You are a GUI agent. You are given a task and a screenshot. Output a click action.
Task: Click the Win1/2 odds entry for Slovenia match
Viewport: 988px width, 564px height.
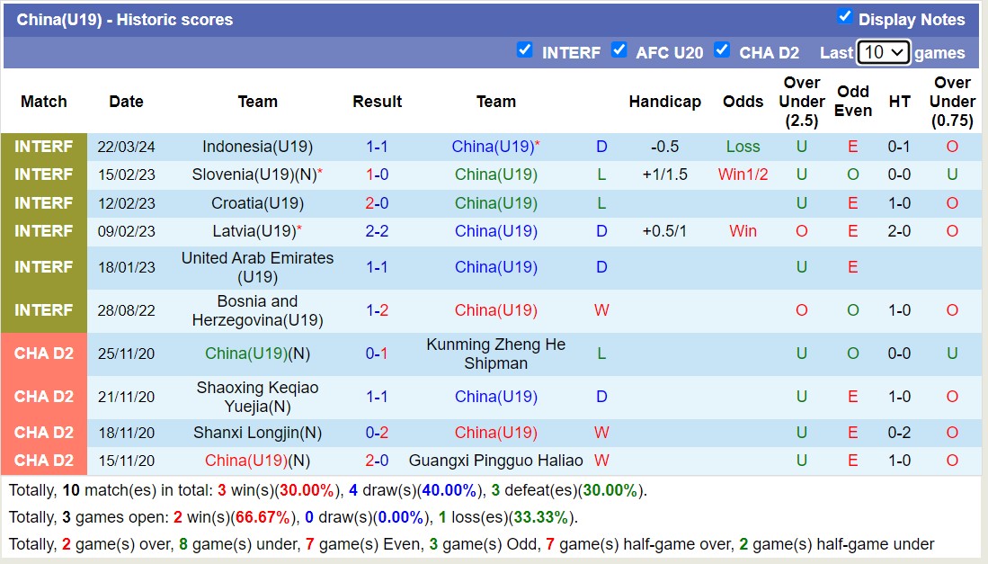coord(743,175)
